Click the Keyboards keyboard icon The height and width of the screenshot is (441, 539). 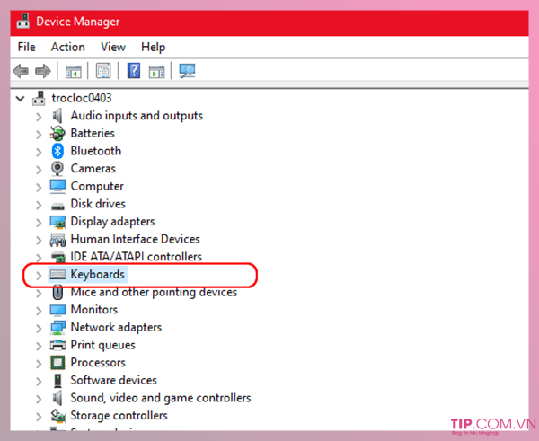(x=57, y=274)
